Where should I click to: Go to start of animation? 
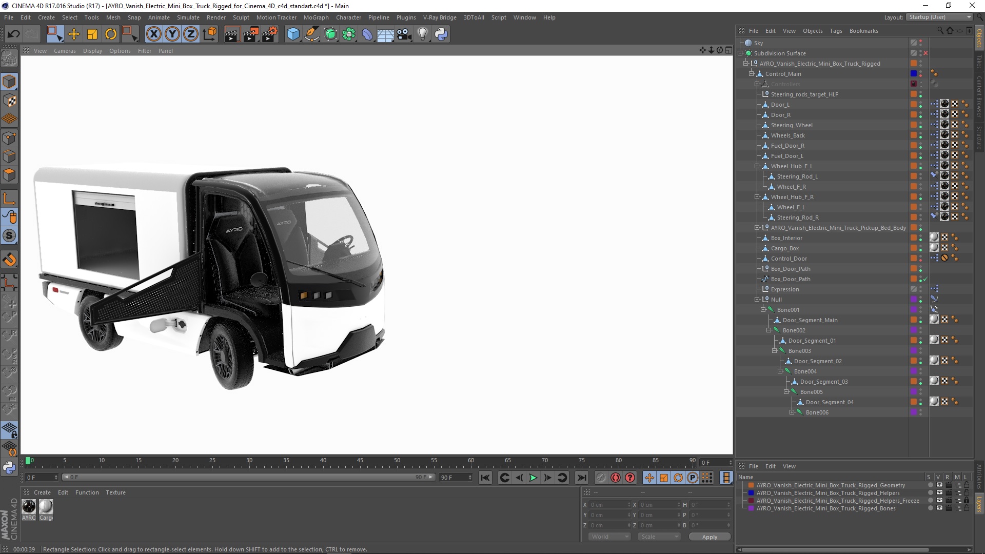click(485, 478)
